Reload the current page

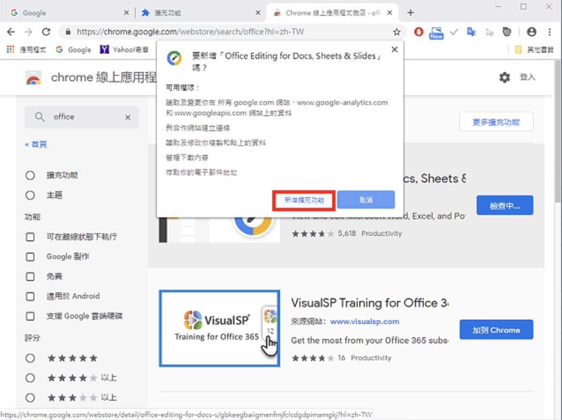tap(46, 32)
